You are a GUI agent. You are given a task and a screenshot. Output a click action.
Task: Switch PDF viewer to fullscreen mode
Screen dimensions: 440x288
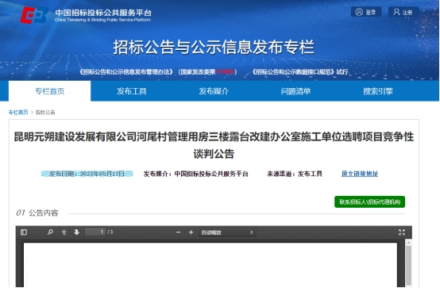click(x=402, y=232)
